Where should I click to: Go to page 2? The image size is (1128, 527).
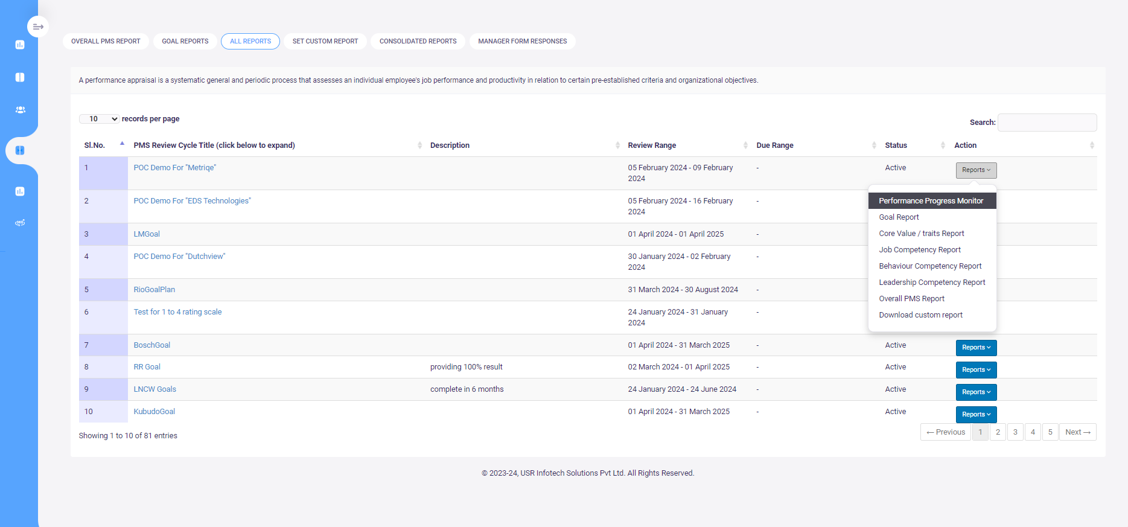pyautogui.click(x=998, y=432)
